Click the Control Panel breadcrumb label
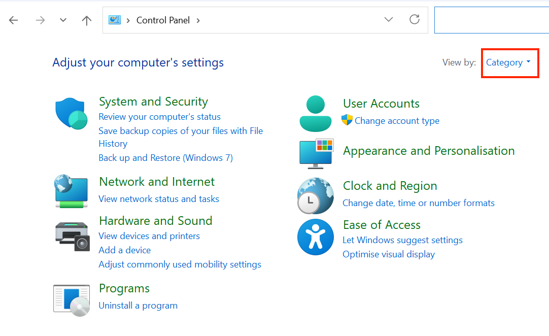549x336 pixels. (x=163, y=20)
